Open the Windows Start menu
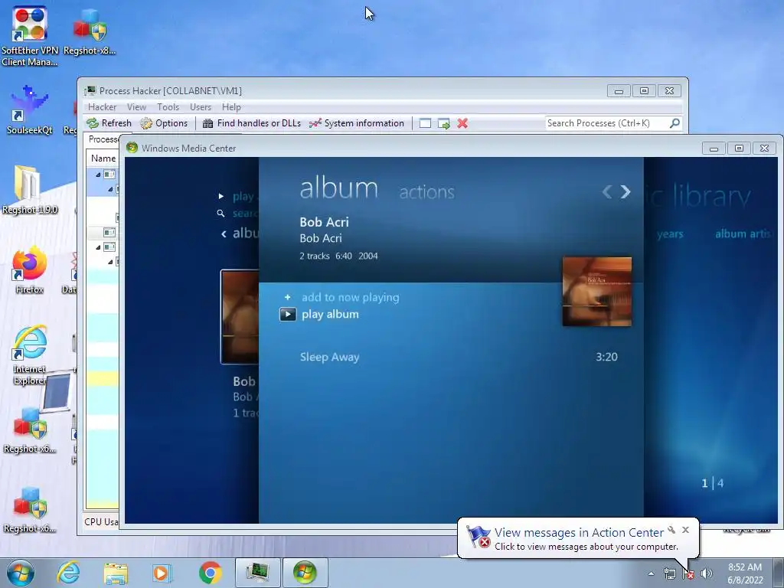The width and height of the screenshot is (784, 588). 20,573
